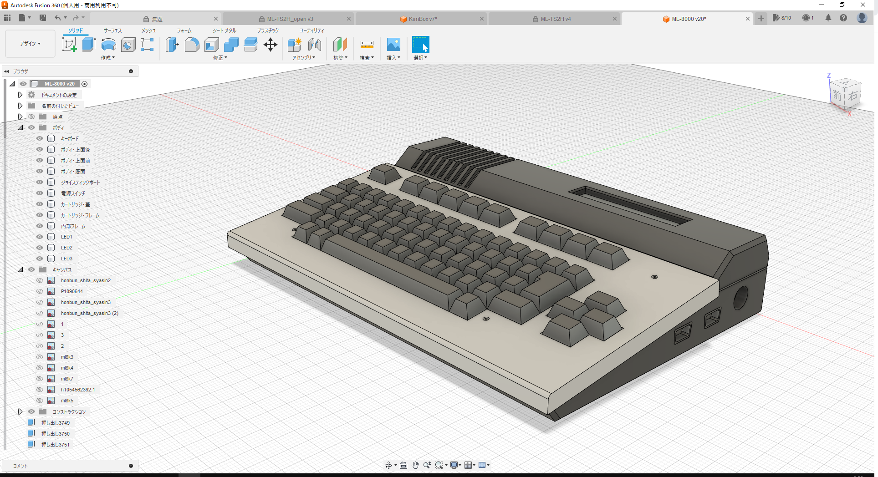Hide the キーボード body
The width and height of the screenshot is (878, 477).
[40, 138]
